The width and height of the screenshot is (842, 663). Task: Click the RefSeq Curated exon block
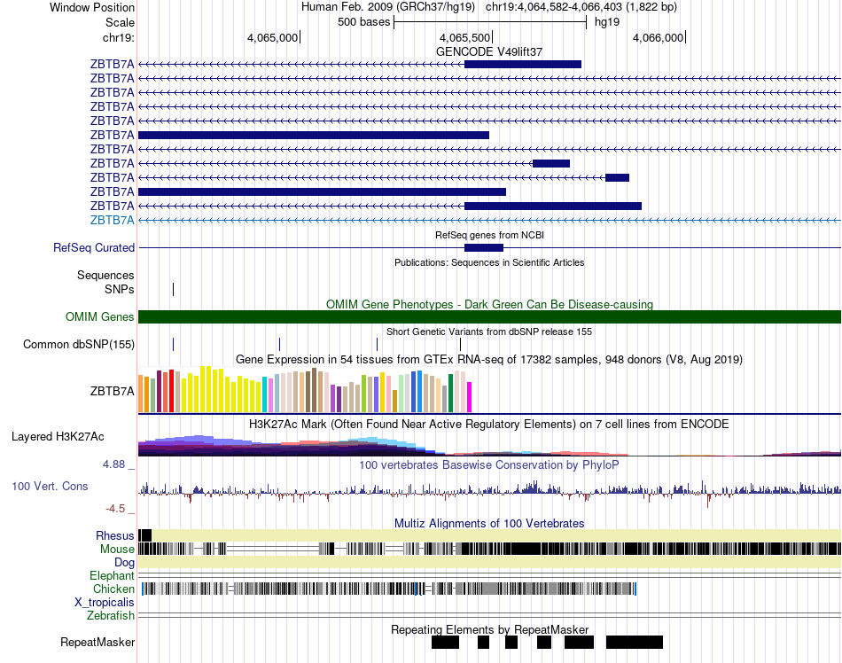pyautogui.click(x=484, y=247)
